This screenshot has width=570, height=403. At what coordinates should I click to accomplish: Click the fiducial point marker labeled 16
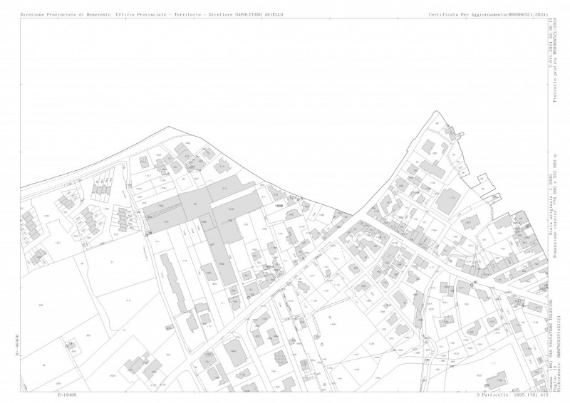[147, 236]
